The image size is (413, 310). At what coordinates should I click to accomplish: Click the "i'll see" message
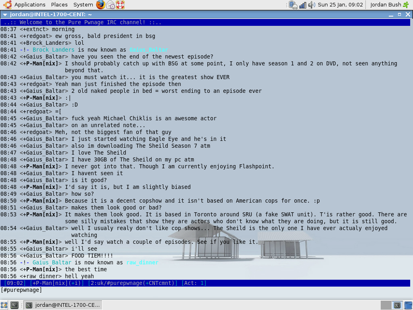click(x=84, y=249)
